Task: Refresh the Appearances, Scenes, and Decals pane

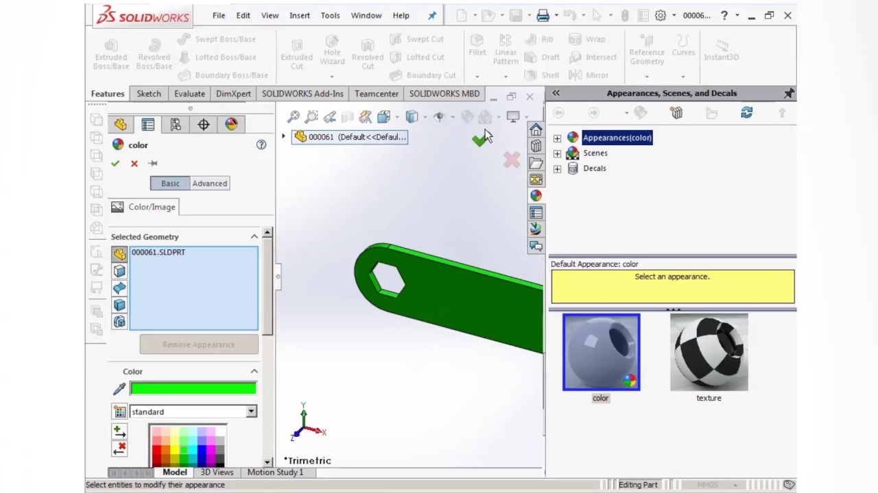Action: point(746,113)
